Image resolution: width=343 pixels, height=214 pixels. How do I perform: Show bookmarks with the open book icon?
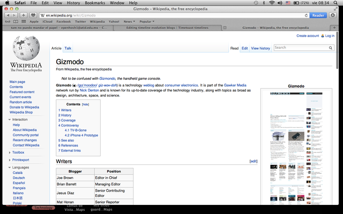coord(16,21)
